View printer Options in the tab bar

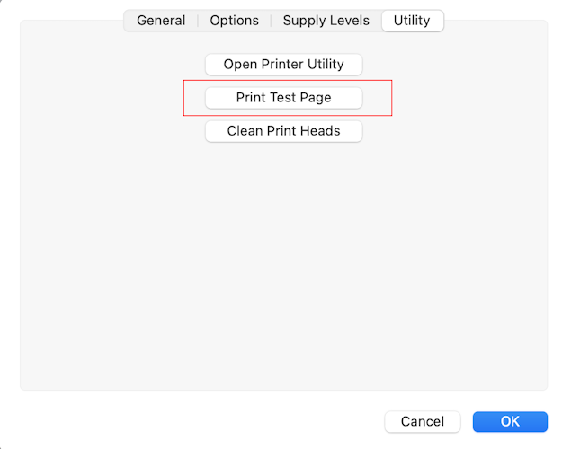click(234, 21)
